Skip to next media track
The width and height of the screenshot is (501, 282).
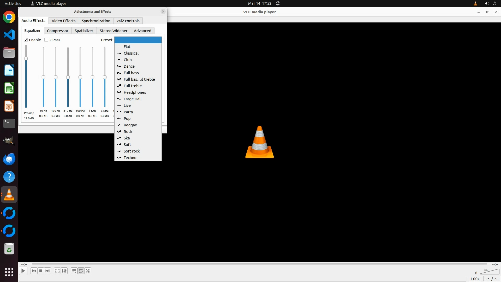(47, 271)
